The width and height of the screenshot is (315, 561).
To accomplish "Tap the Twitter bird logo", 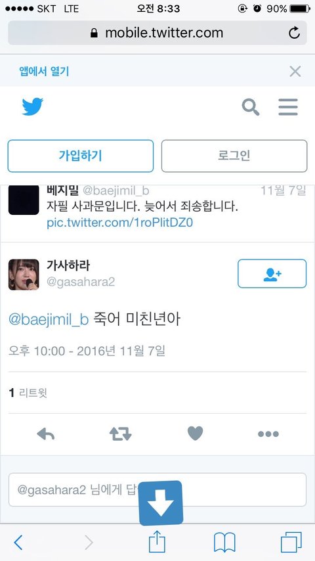I will (33, 106).
